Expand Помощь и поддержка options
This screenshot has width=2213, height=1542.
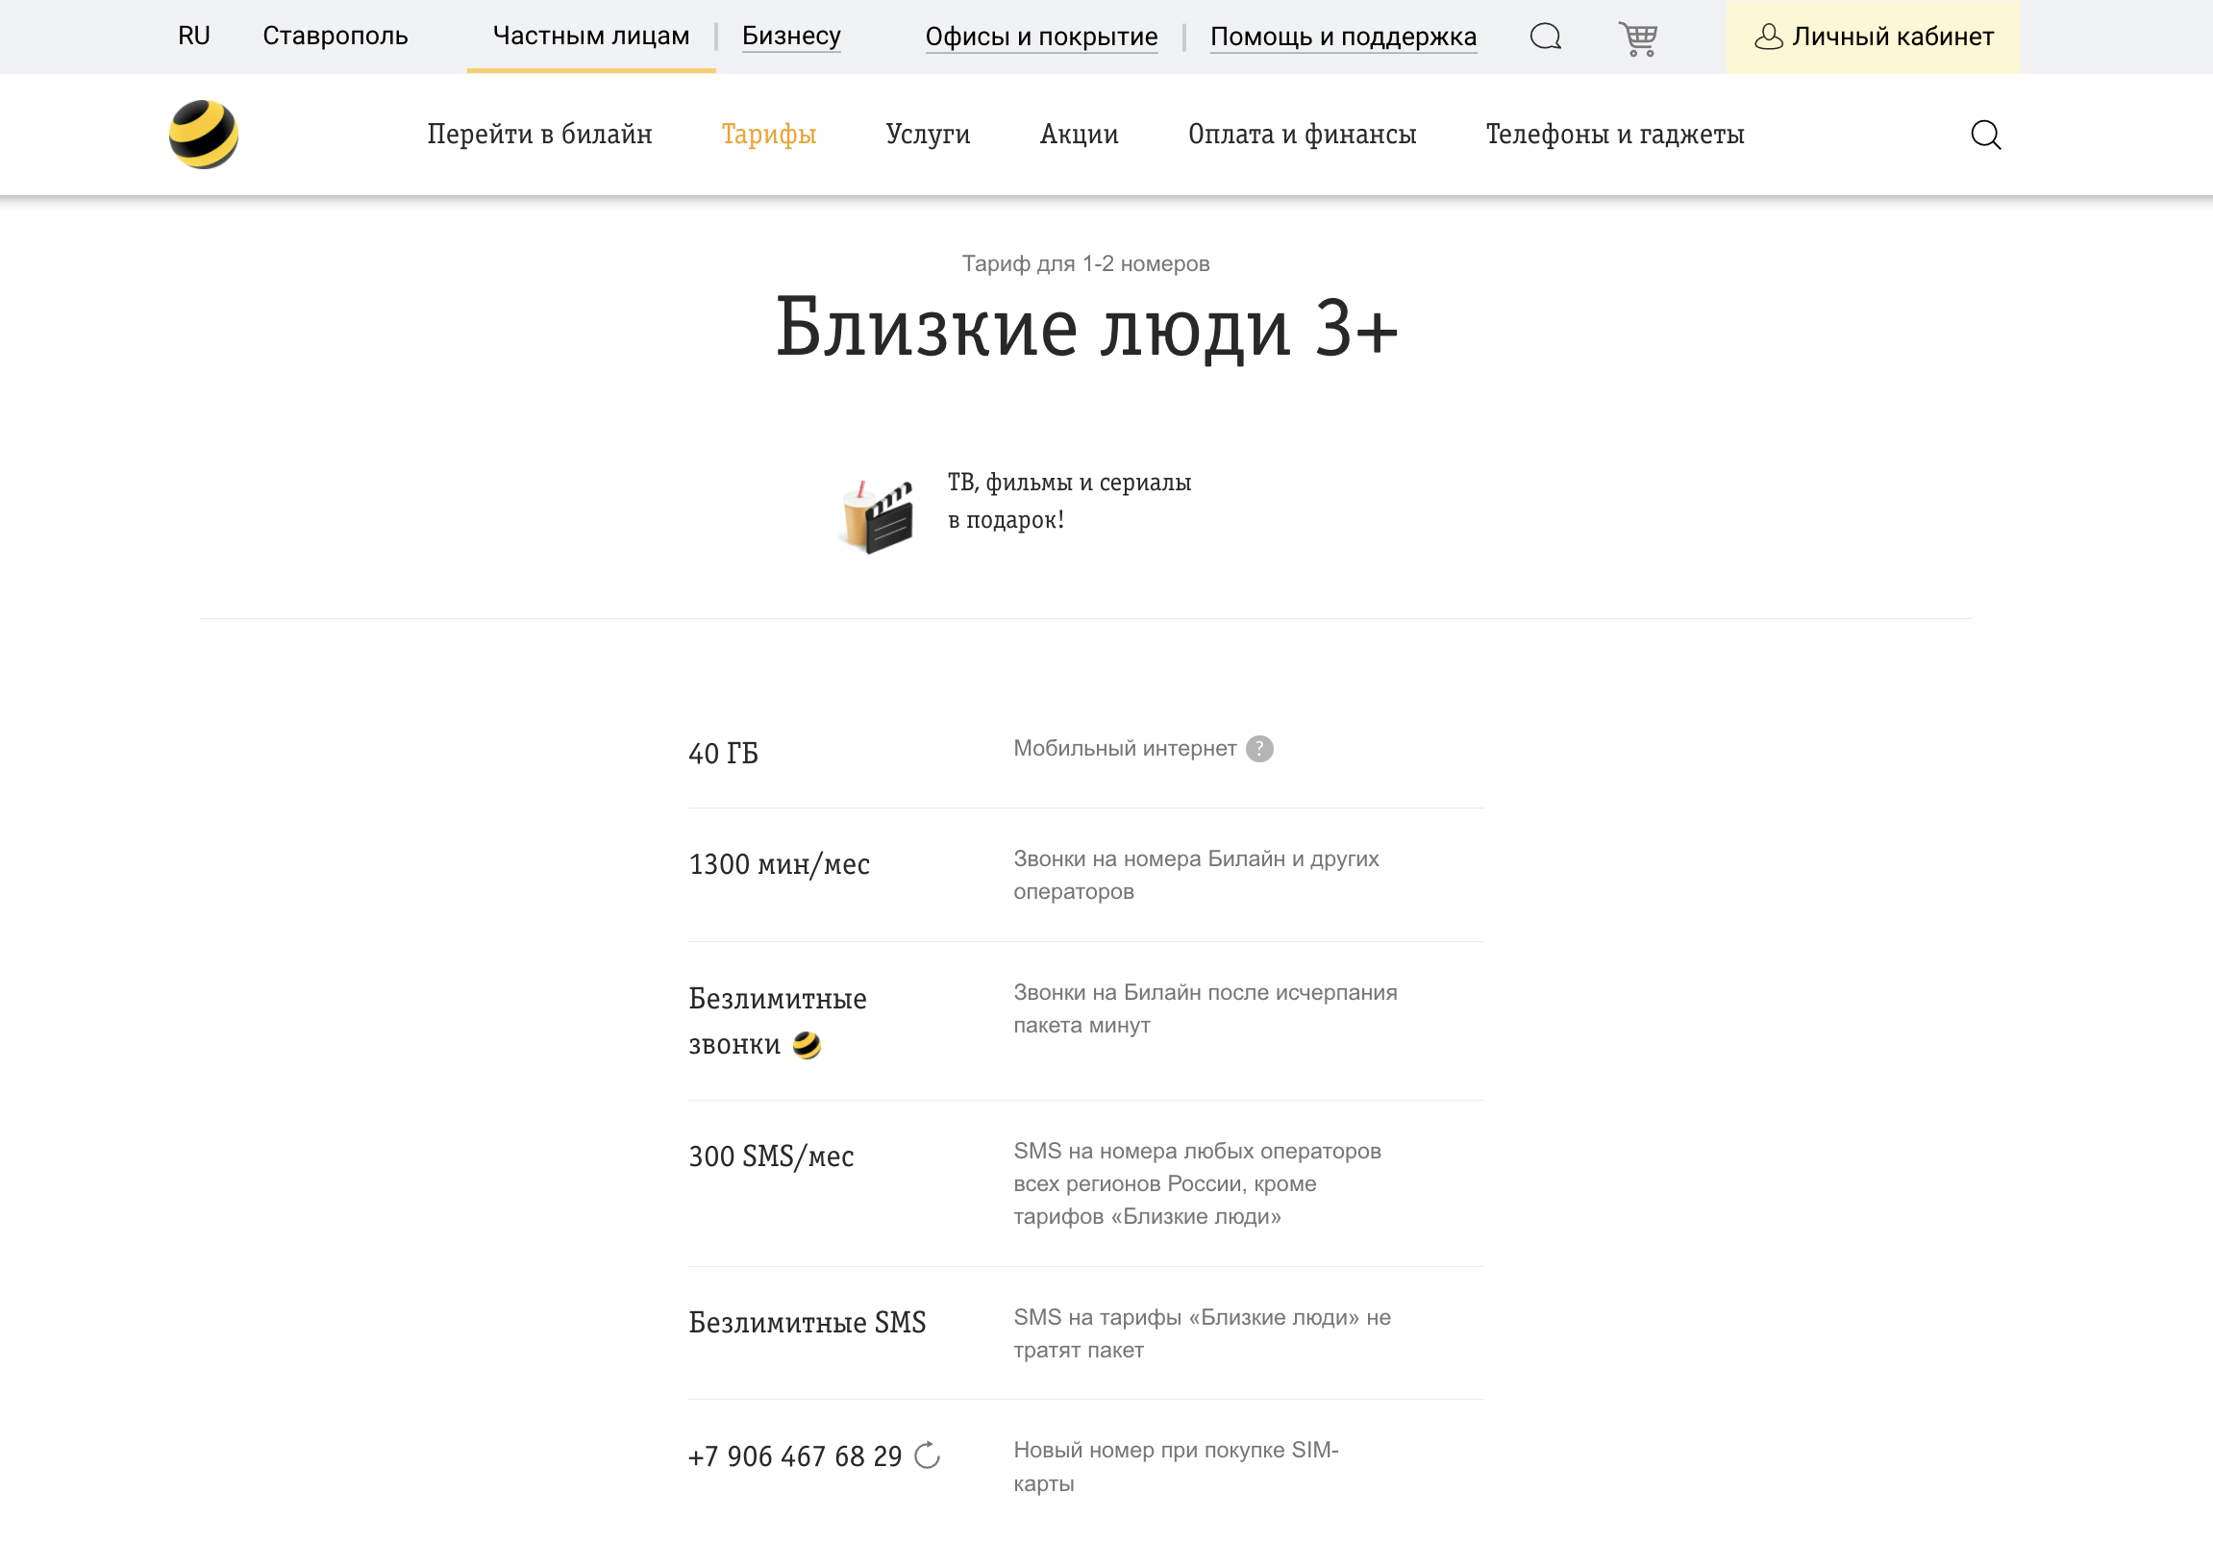(x=1343, y=37)
